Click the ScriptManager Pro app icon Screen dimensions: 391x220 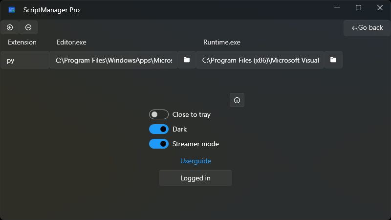click(x=12, y=10)
